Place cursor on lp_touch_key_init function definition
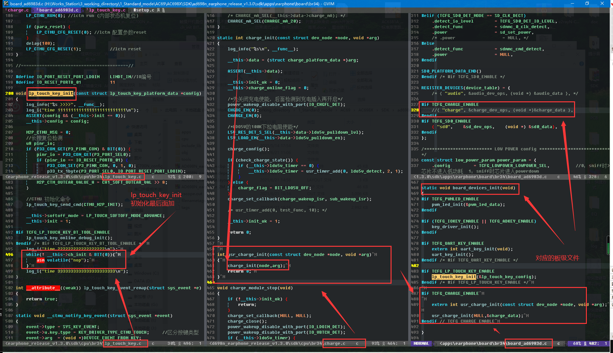This screenshot has height=353, width=613. pos(51,93)
